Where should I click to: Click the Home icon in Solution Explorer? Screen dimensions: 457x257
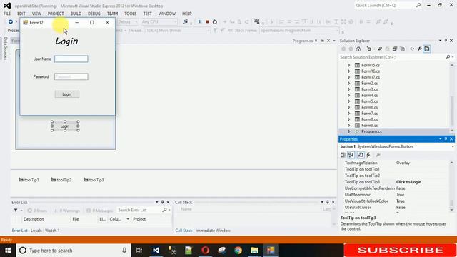[358, 49]
